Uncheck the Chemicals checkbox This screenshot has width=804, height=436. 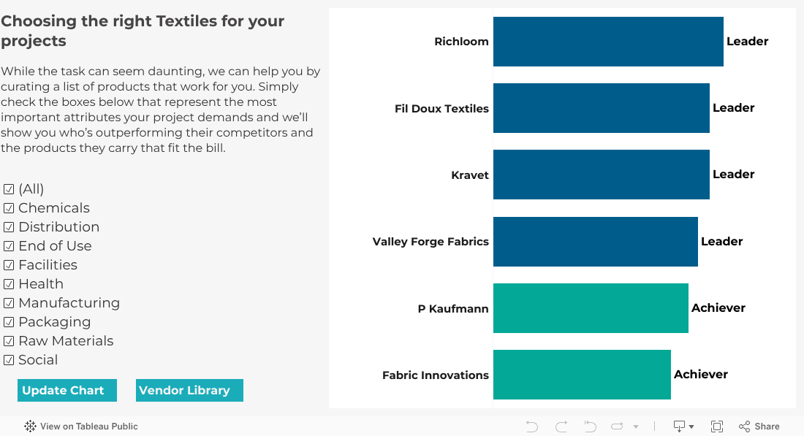click(x=9, y=209)
